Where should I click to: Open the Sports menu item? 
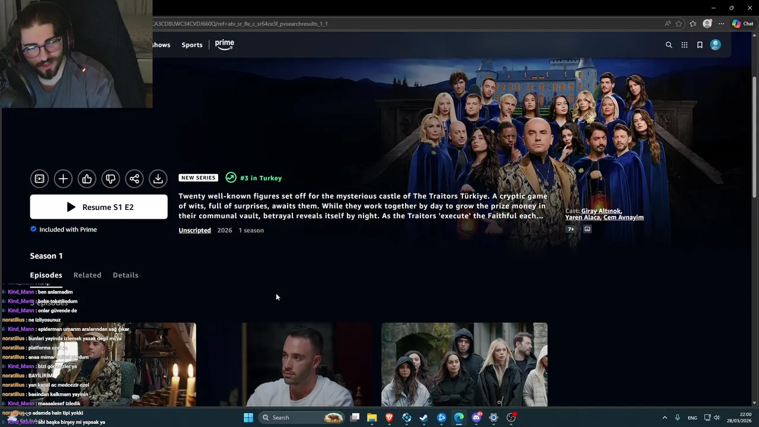coord(192,45)
